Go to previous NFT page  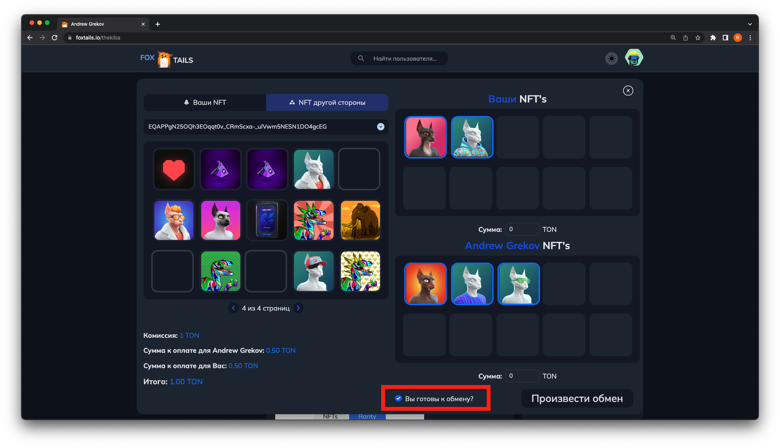pyautogui.click(x=233, y=308)
